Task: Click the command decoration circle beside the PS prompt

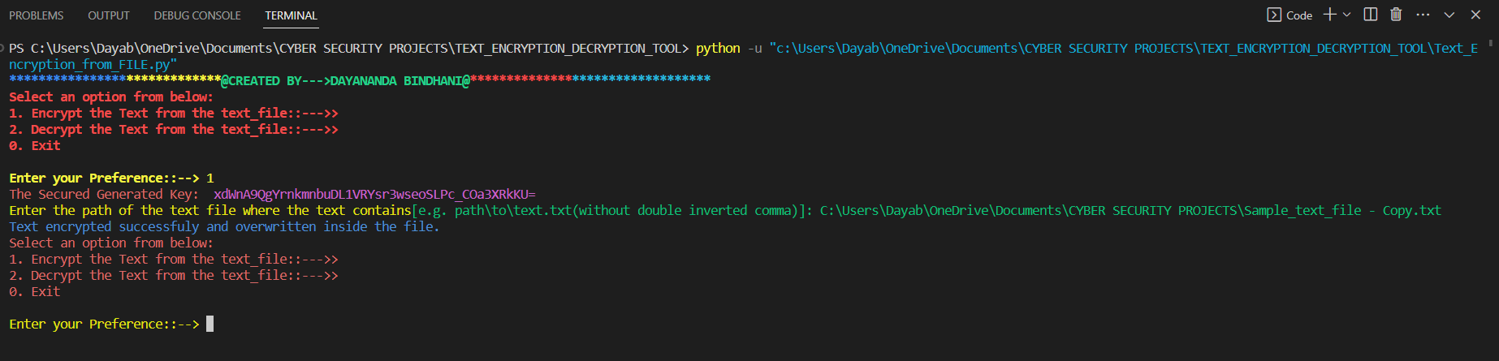Action: 2,48
